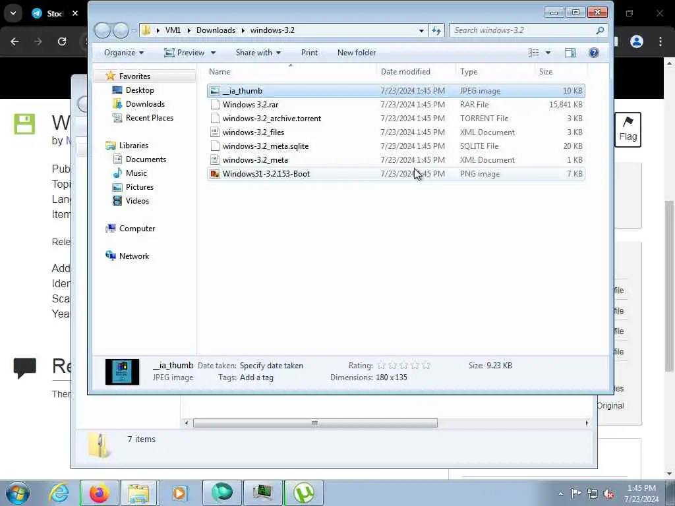
Task: Change the view icon button
Action: click(x=534, y=53)
